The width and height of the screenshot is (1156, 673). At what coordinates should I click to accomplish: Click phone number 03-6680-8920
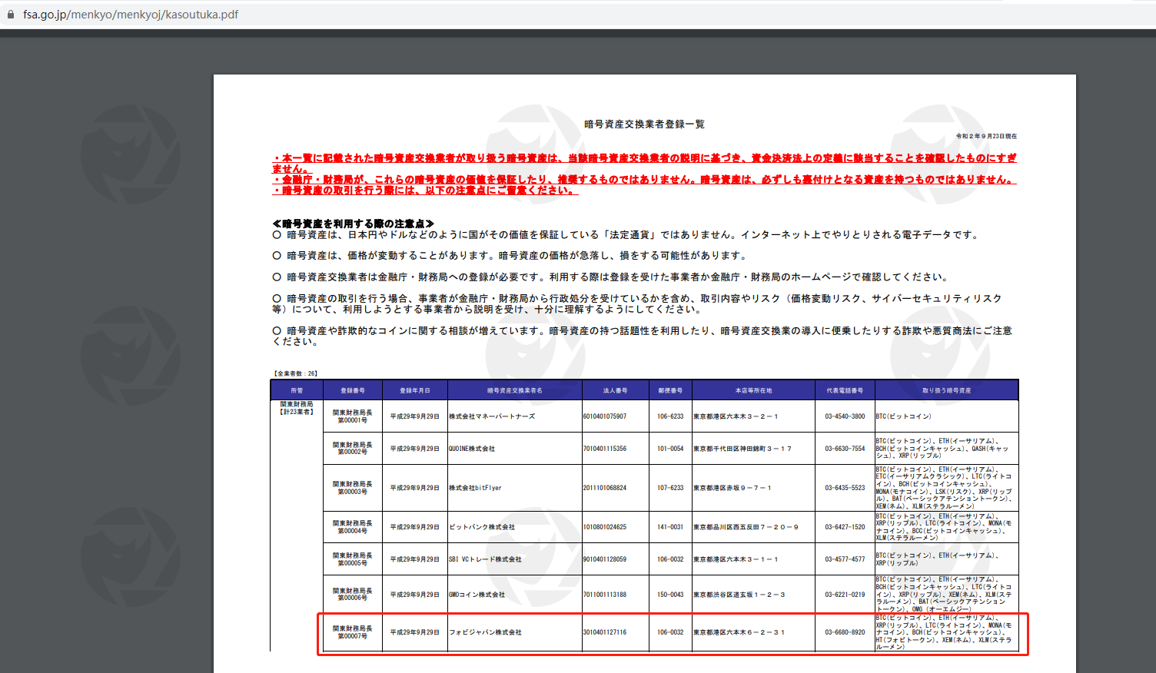click(x=845, y=632)
